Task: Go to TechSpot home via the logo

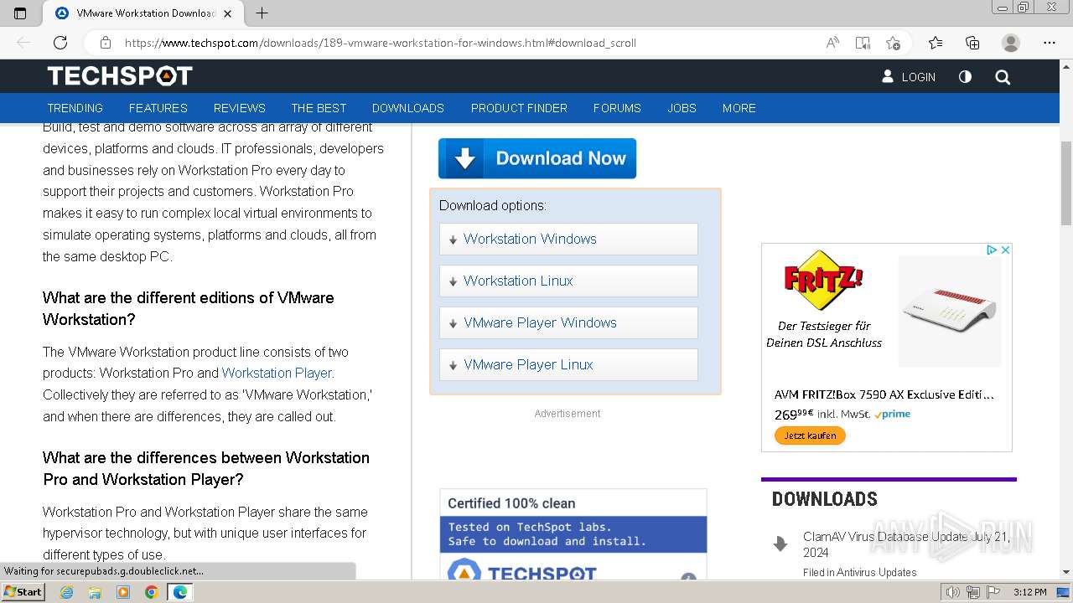Action: coord(120,76)
